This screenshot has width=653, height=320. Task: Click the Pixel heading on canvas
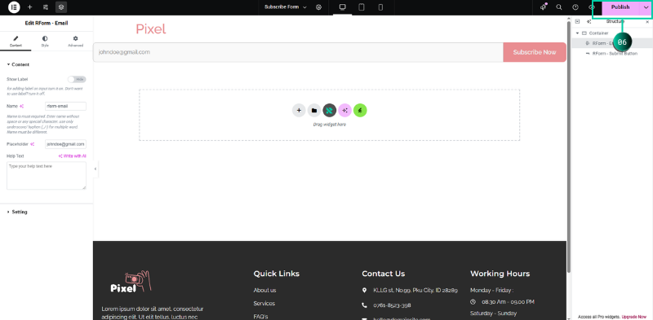151,29
